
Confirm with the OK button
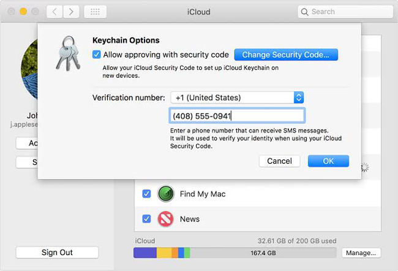(328, 161)
